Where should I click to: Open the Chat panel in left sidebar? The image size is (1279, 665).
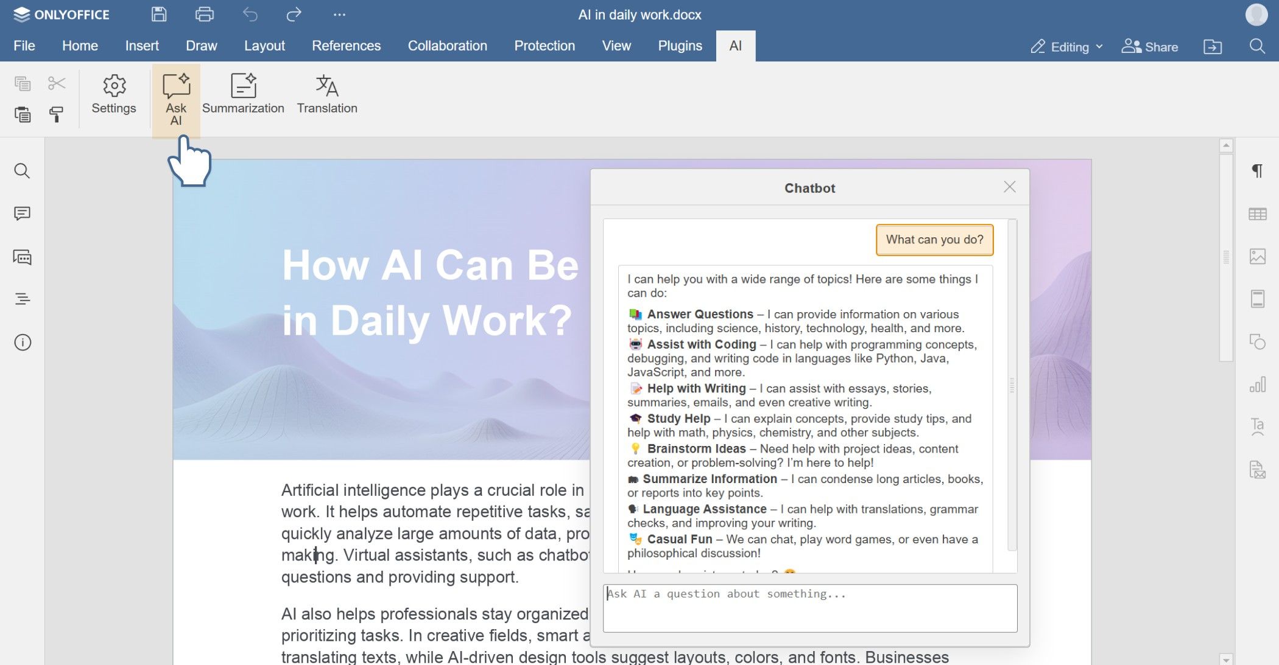click(22, 257)
